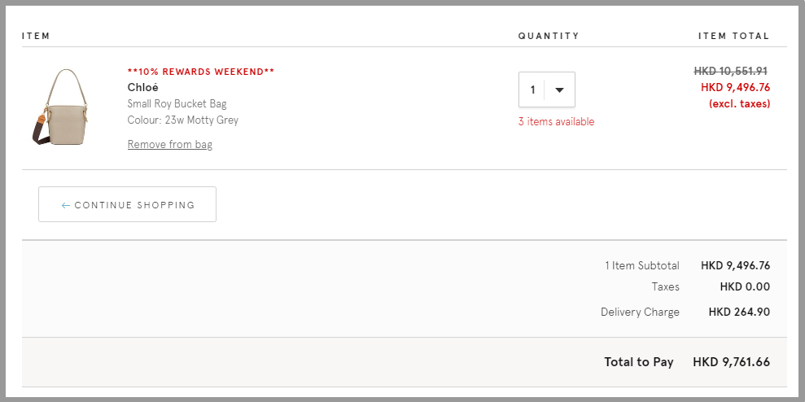The width and height of the screenshot is (805, 402).
Task: Click the 10% Rewards Weekend promo text
Action: [201, 72]
